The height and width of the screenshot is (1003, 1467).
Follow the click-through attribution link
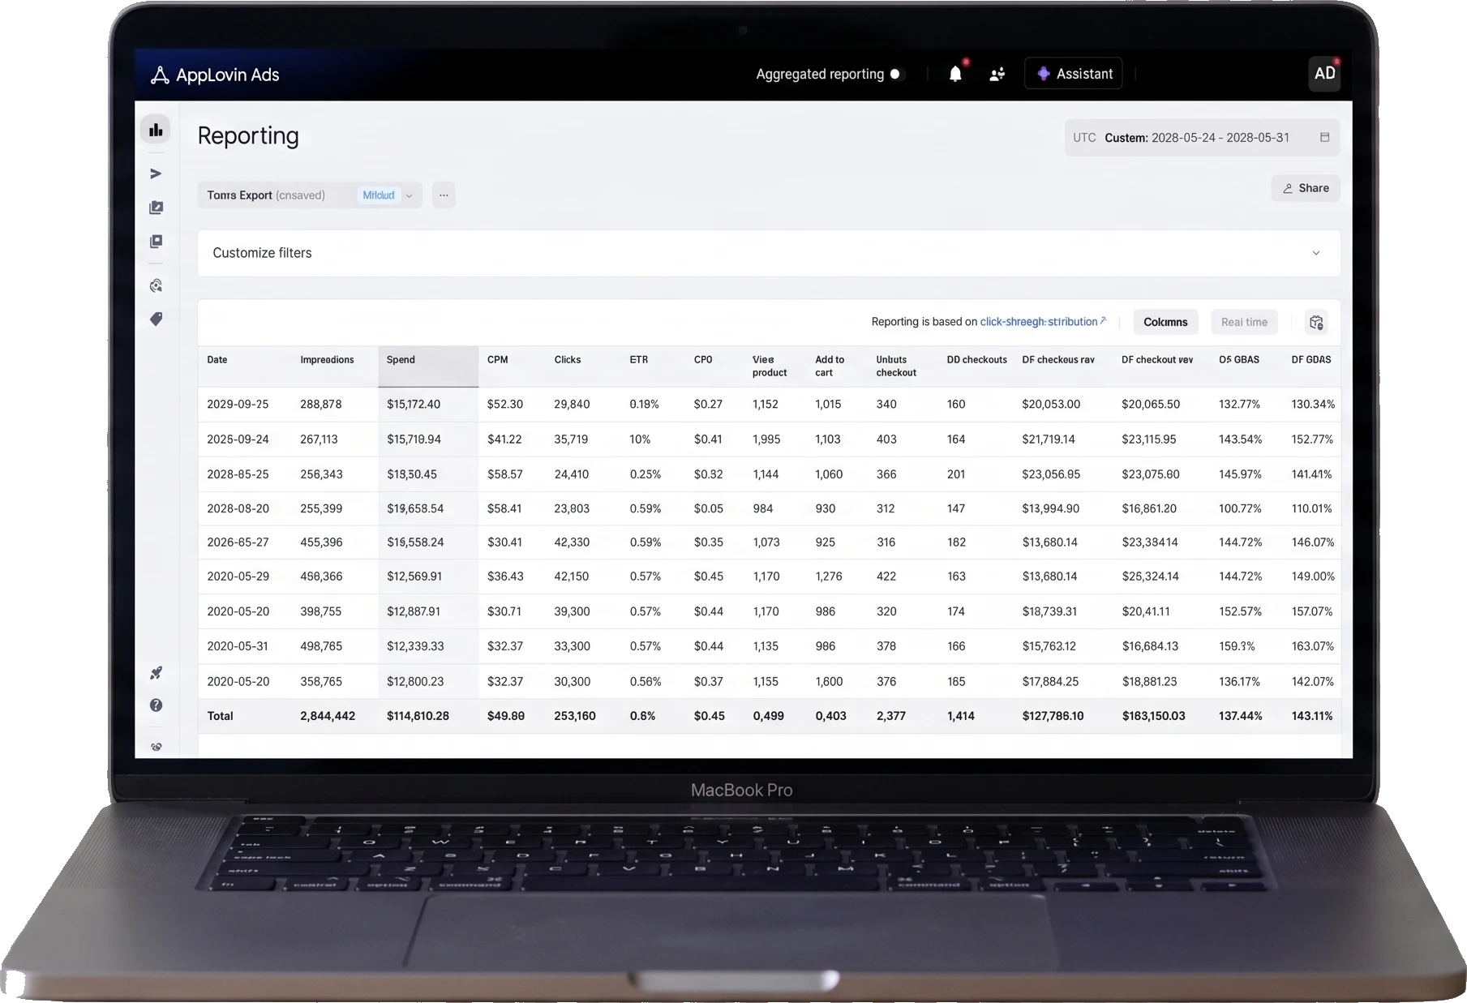point(1038,322)
